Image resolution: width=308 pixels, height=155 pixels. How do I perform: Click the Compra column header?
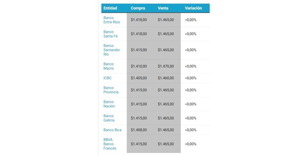pos(138,8)
